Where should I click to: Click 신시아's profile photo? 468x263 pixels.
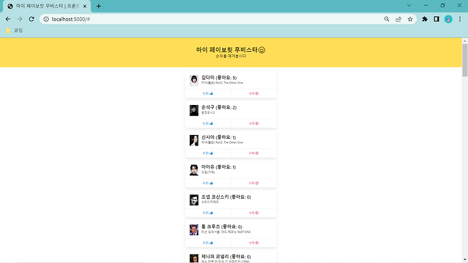click(194, 140)
